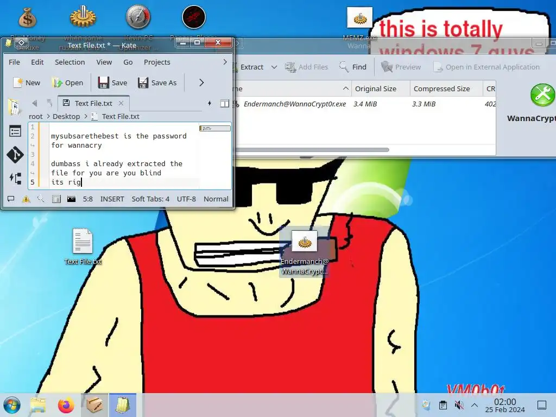Viewport: 556px width, 417px height.
Task: Open Soft Tabs: 4 indentation menu
Action: click(x=150, y=199)
